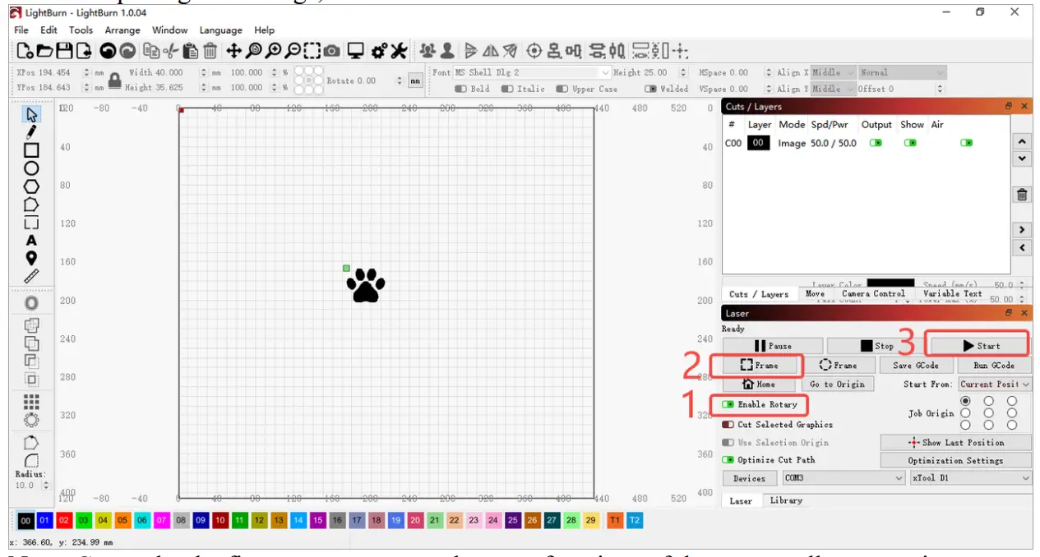Open the File menu
The height and width of the screenshot is (557, 1040).
(x=21, y=30)
